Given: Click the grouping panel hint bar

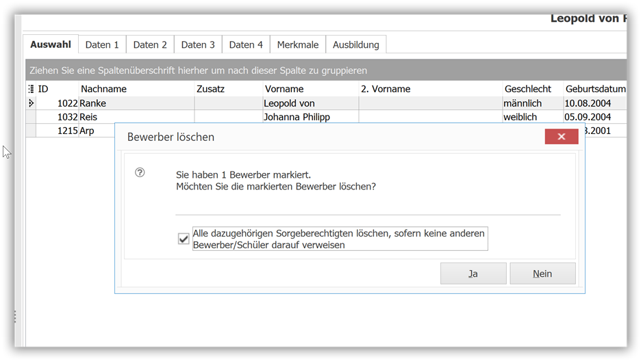Looking at the screenshot, I should 326,70.
